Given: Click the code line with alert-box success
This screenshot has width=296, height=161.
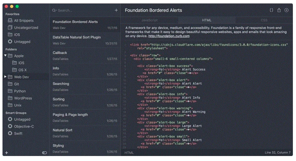Looking at the screenshot, I should tap(165, 66).
